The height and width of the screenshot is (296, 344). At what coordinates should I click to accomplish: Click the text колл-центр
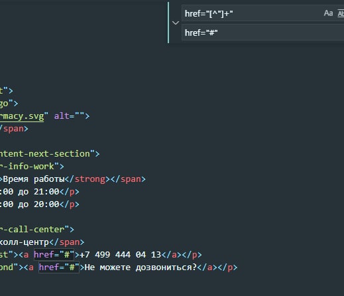(x=25, y=242)
